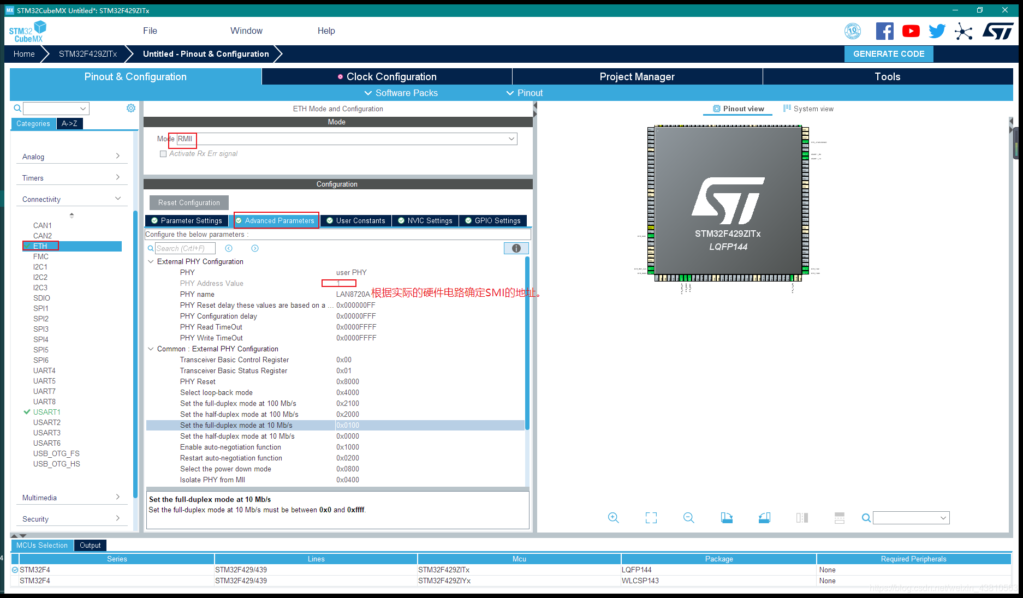Zoom out of the pinout view
Viewport: 1023px width, 598px height.
click(689, 518)
